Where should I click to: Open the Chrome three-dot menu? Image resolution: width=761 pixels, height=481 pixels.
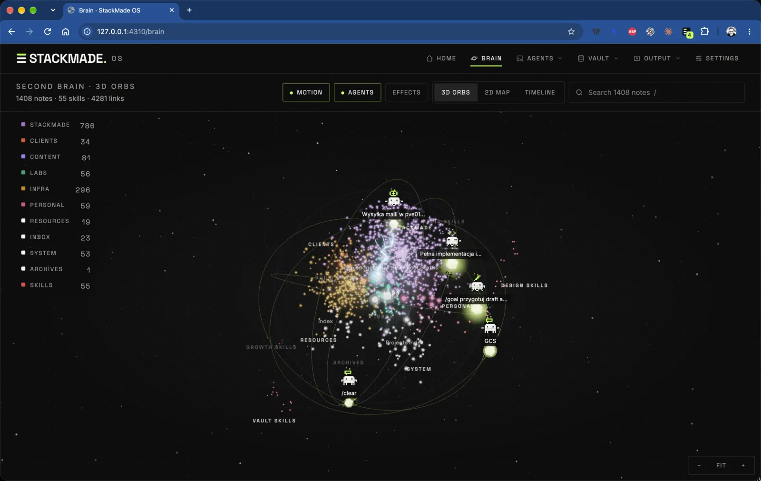(x=749, y=31)
